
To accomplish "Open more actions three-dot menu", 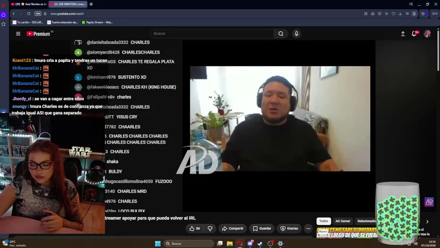I will coord(308,228).
